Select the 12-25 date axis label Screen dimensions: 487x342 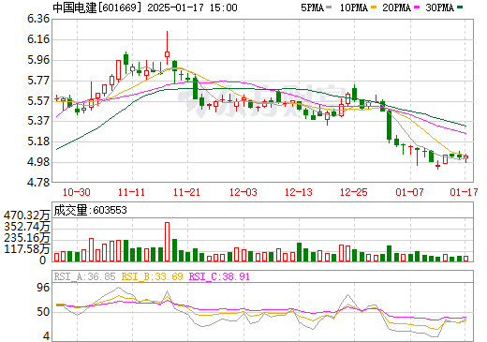point(354,192)
